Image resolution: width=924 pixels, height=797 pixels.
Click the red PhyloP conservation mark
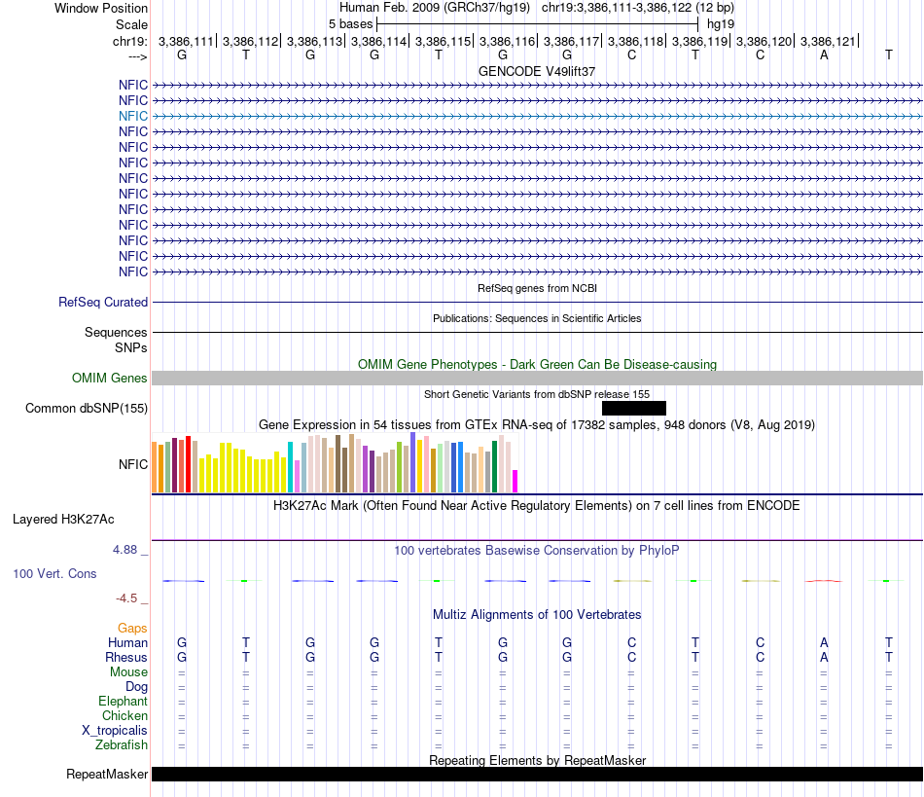pyautogui.click(x=824, y=581)
